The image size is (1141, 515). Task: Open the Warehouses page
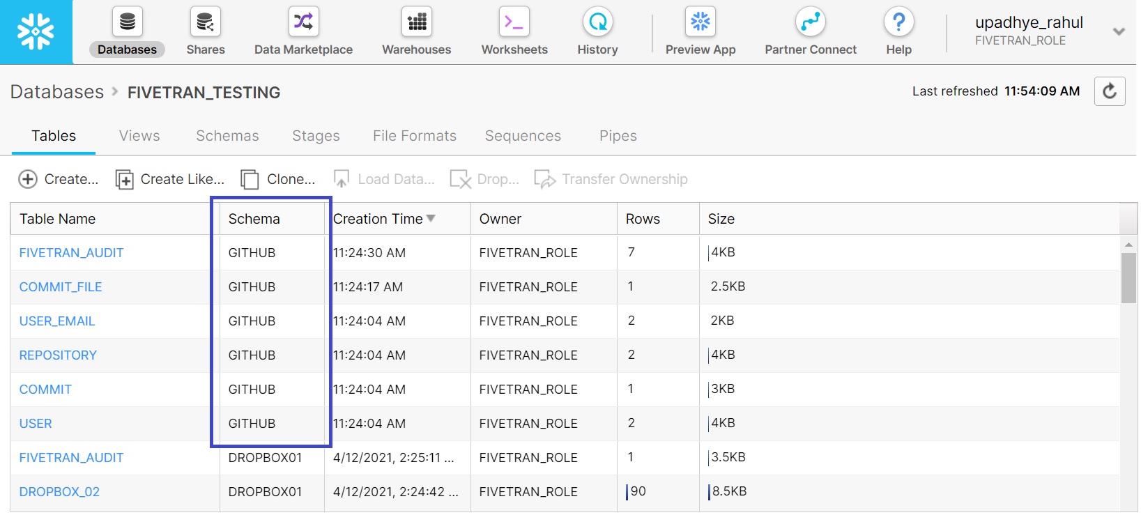coord(417,32)
